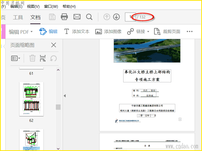
Task: Open the 窗口(W) menu
Action: (51, 7)
